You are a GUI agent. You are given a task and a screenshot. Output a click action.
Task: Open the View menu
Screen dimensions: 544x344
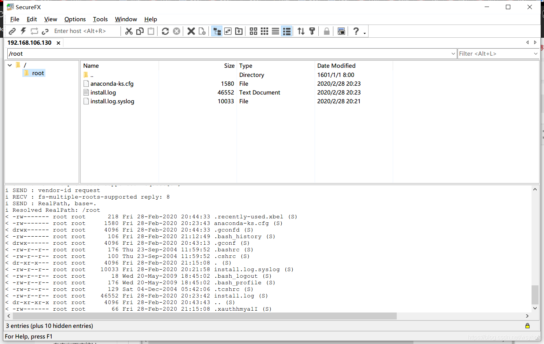coord(51,19)
